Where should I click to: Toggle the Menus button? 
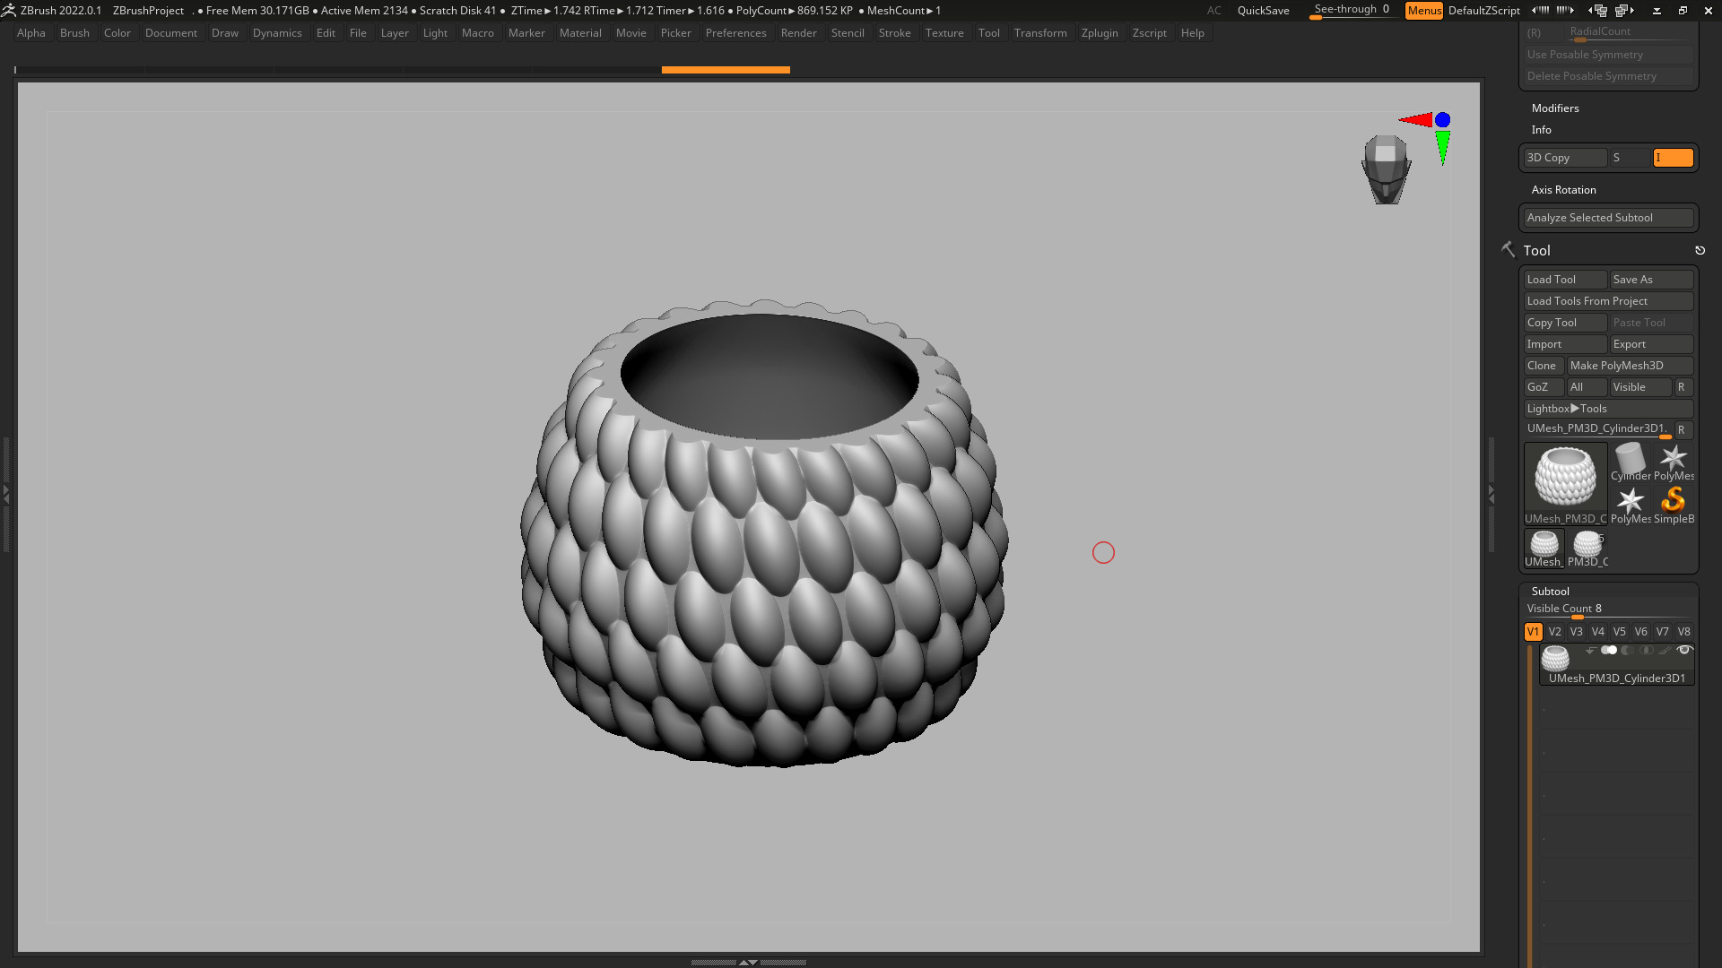tap(1424, 10)
